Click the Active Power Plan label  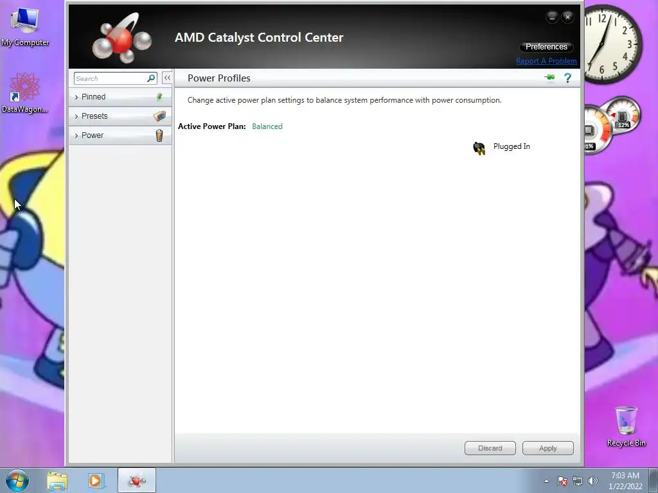[x=212, y=126]
